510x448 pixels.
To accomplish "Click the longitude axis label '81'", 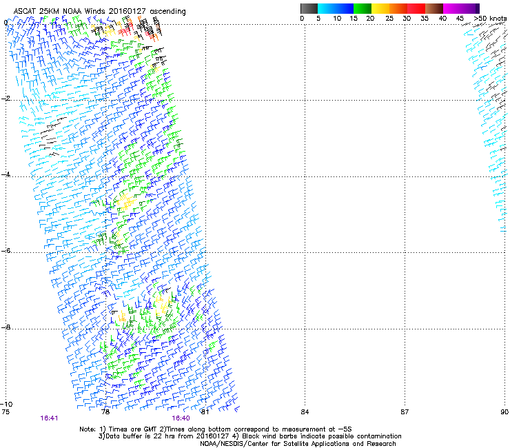I will coord(205,412).
